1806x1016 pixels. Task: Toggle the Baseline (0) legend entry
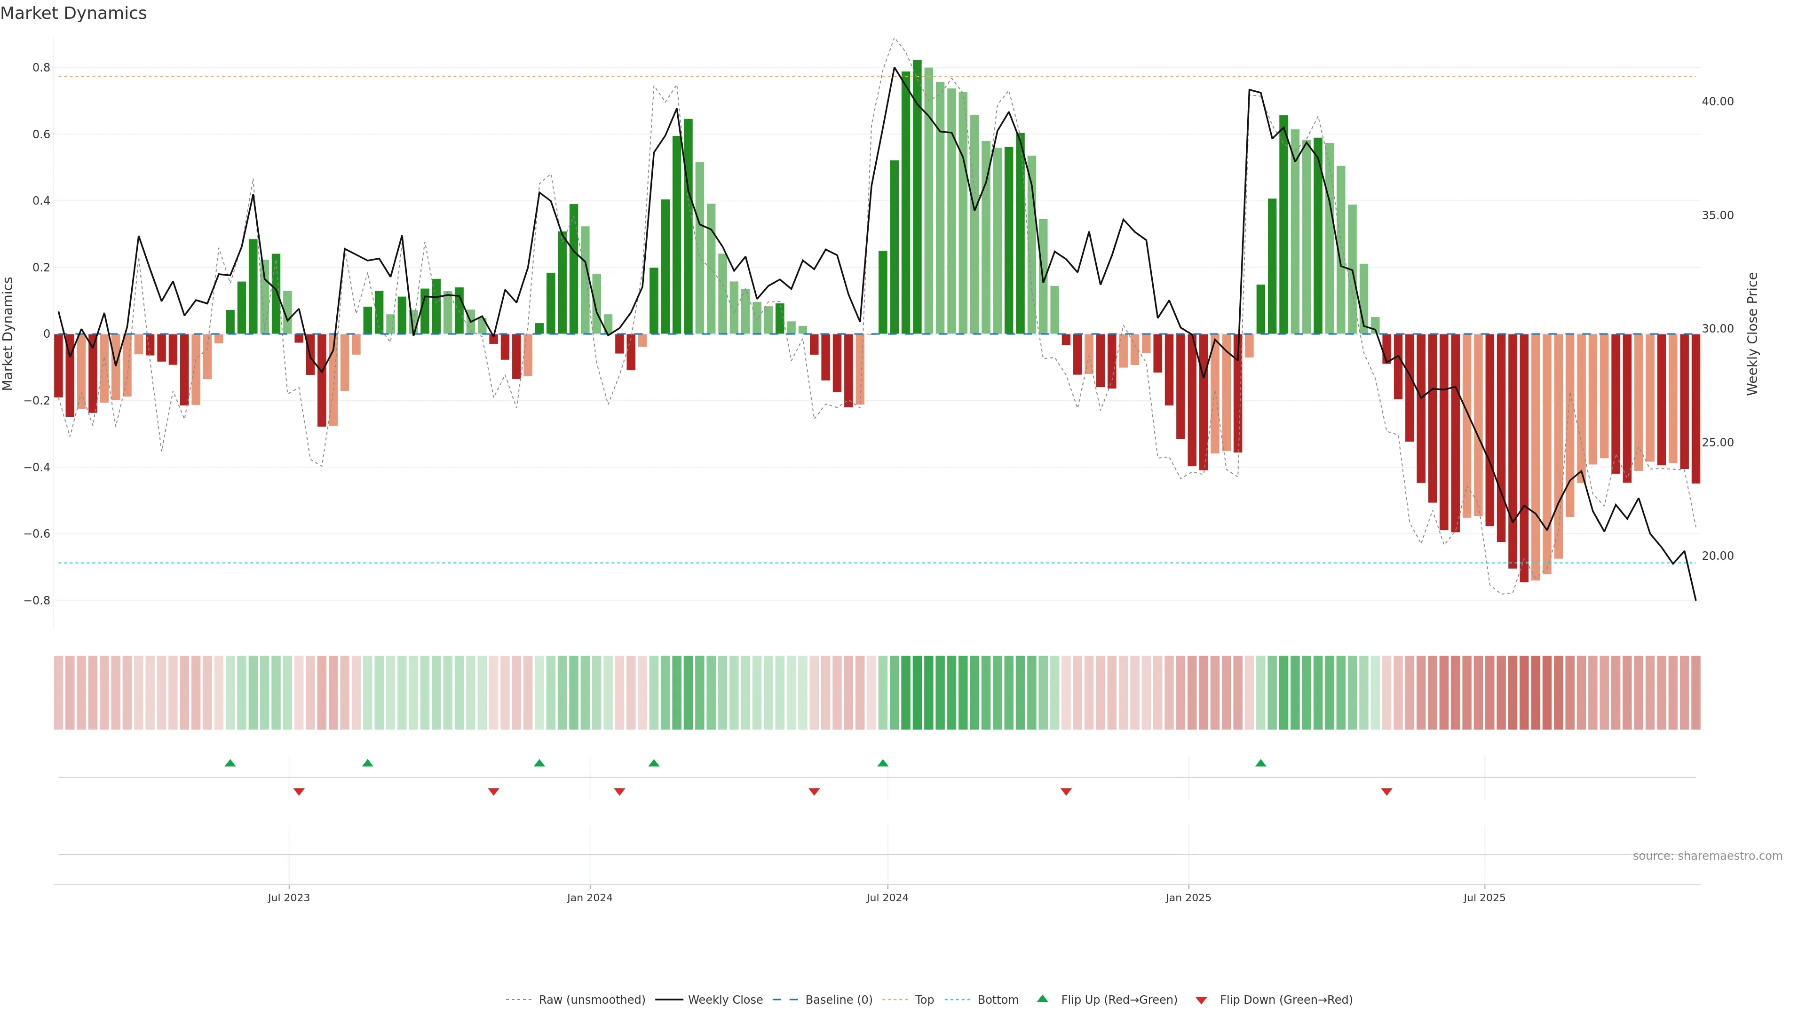[x=839, y=1000]
